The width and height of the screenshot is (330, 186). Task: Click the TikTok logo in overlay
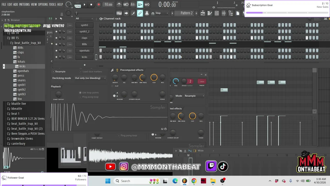click(223, 166)
